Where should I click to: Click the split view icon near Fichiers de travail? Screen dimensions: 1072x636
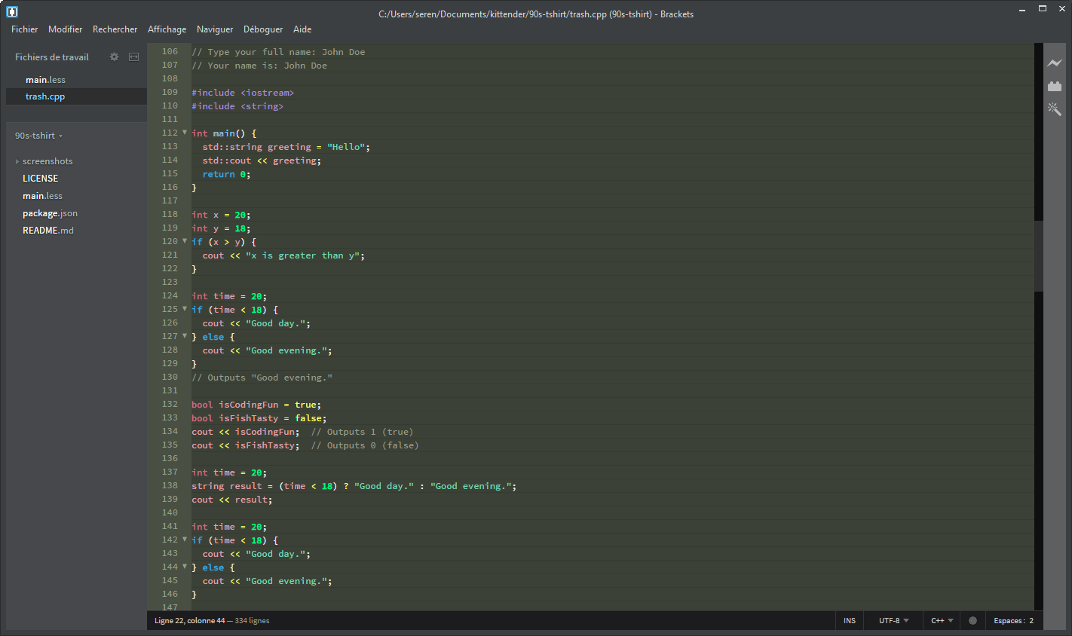[x=133, y=57]
